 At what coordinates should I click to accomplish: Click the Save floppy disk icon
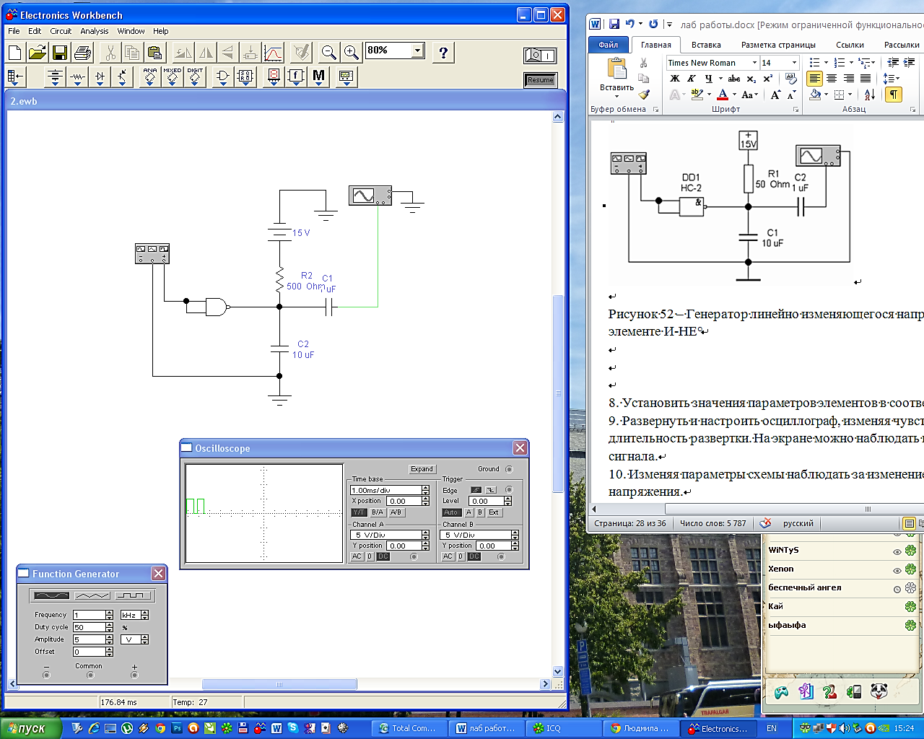[x=60, y=53]
